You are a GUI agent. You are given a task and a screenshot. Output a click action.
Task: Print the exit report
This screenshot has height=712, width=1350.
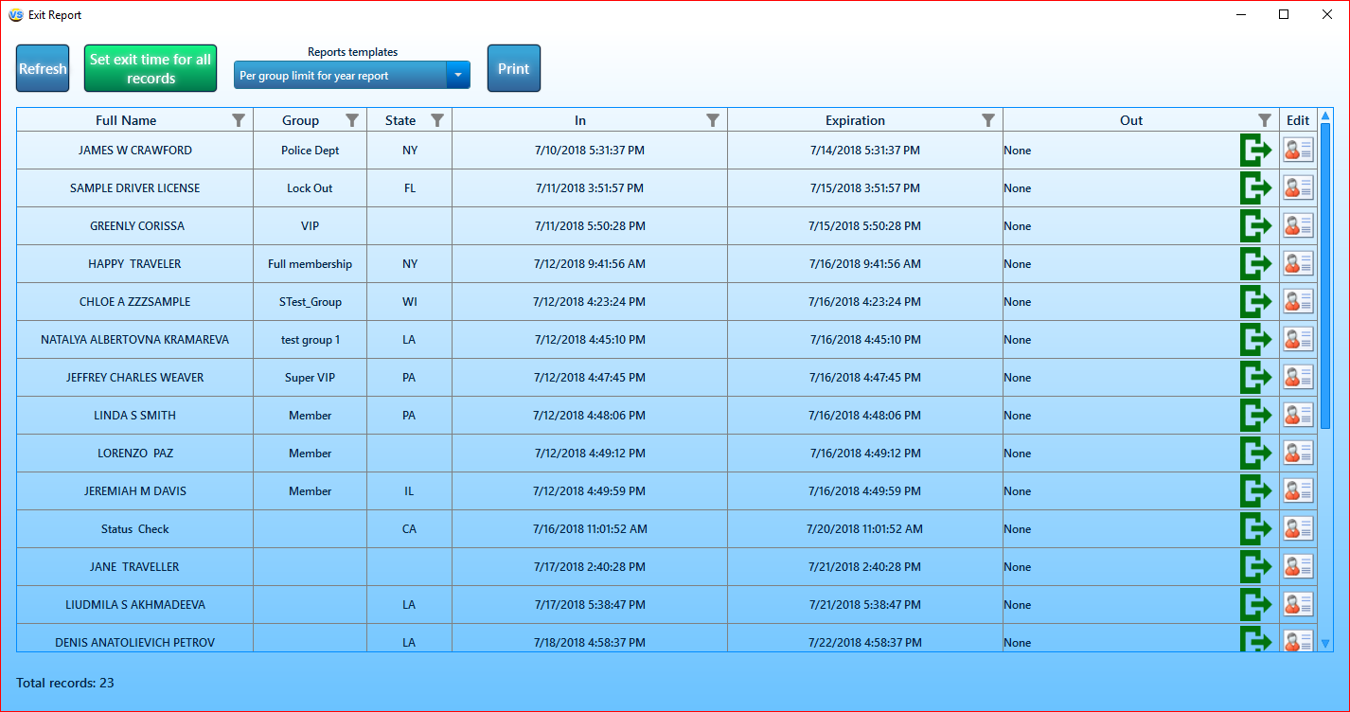pos(514,68)
